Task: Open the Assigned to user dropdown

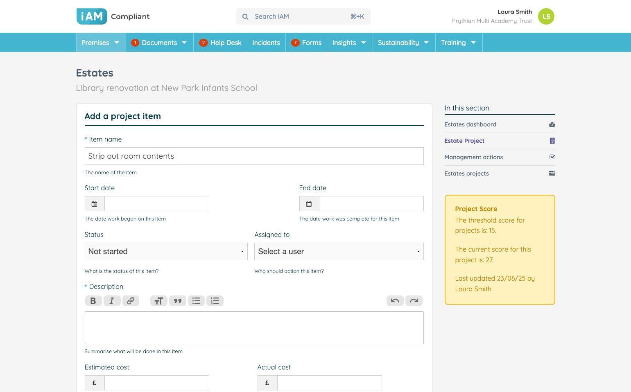Action: click(339, 252)
